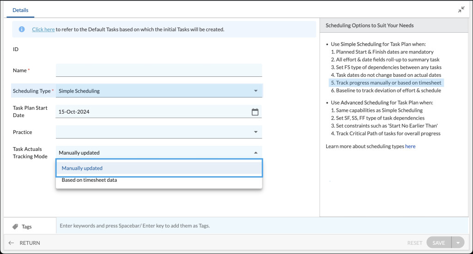
Task: Click the Task Actuals Tracking Mode label
Action: tap(30, 153)
